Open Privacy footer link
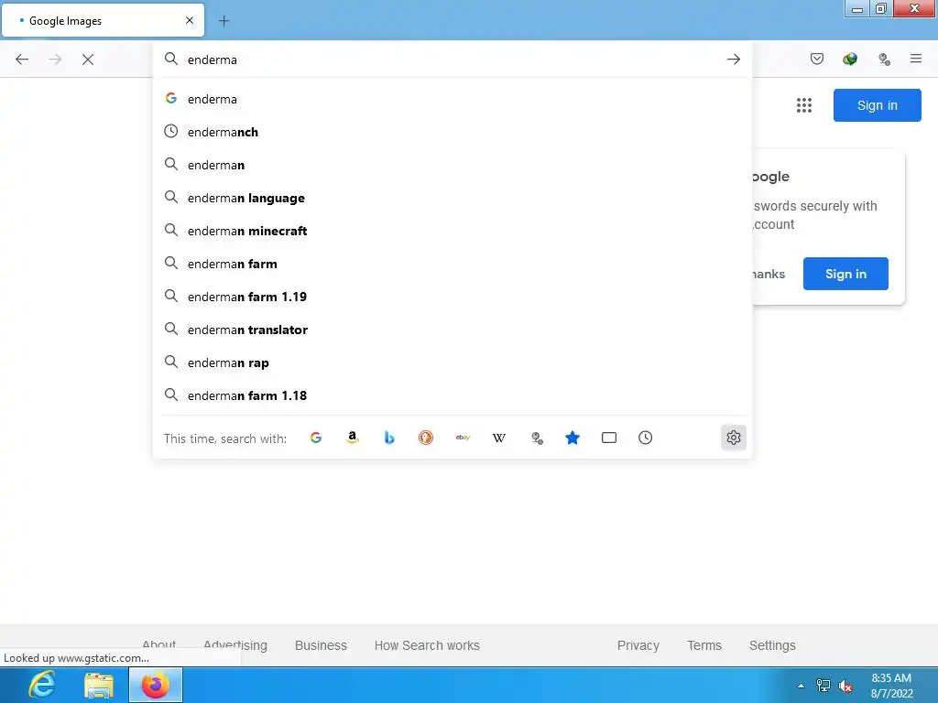 (x=638, y=645)
